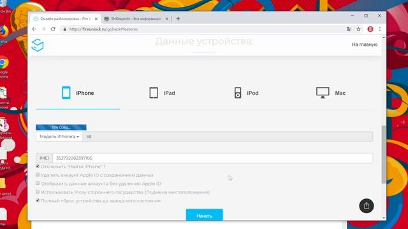Uncheck Отключить "Найти iPhone" checkbox

(x=38, y=166)
